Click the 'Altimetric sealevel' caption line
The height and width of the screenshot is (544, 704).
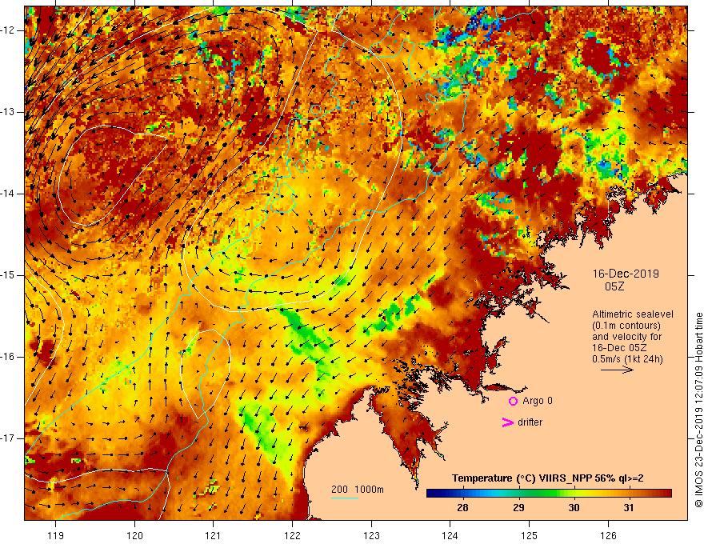click(632, 314)
